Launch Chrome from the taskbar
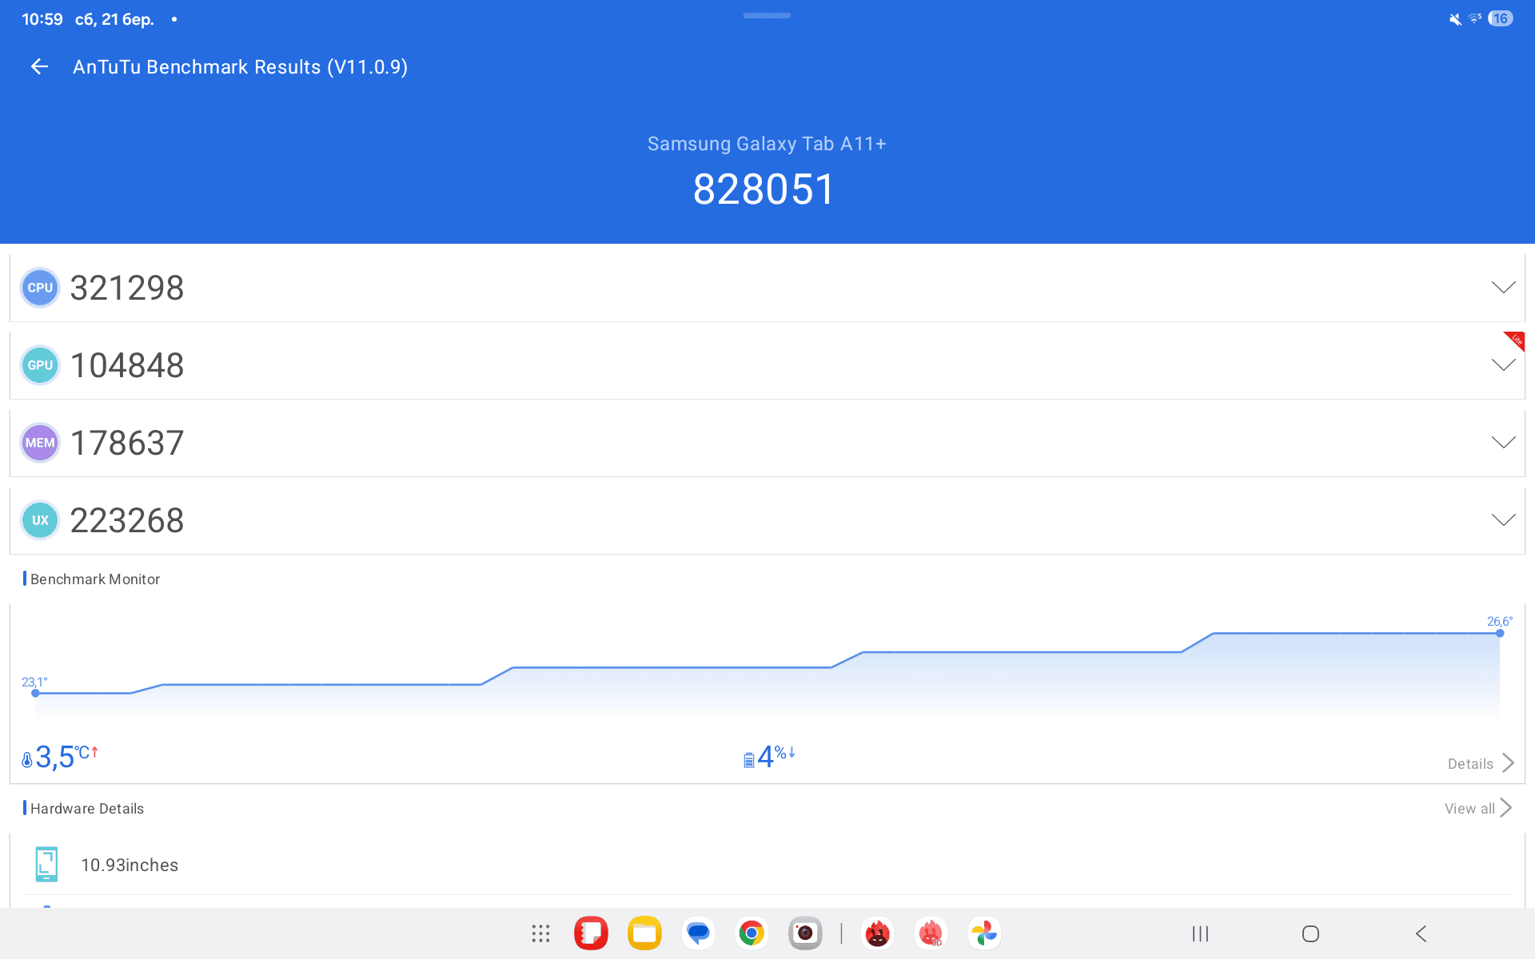The height and width of the screenshot is (959, 1535). click(752, 933)
